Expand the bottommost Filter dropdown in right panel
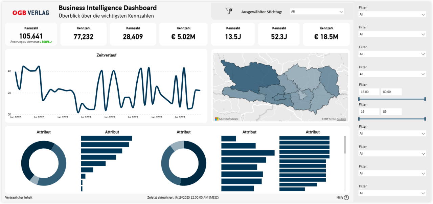The width and height of the screenshot is (433, 204). (392, 193)
